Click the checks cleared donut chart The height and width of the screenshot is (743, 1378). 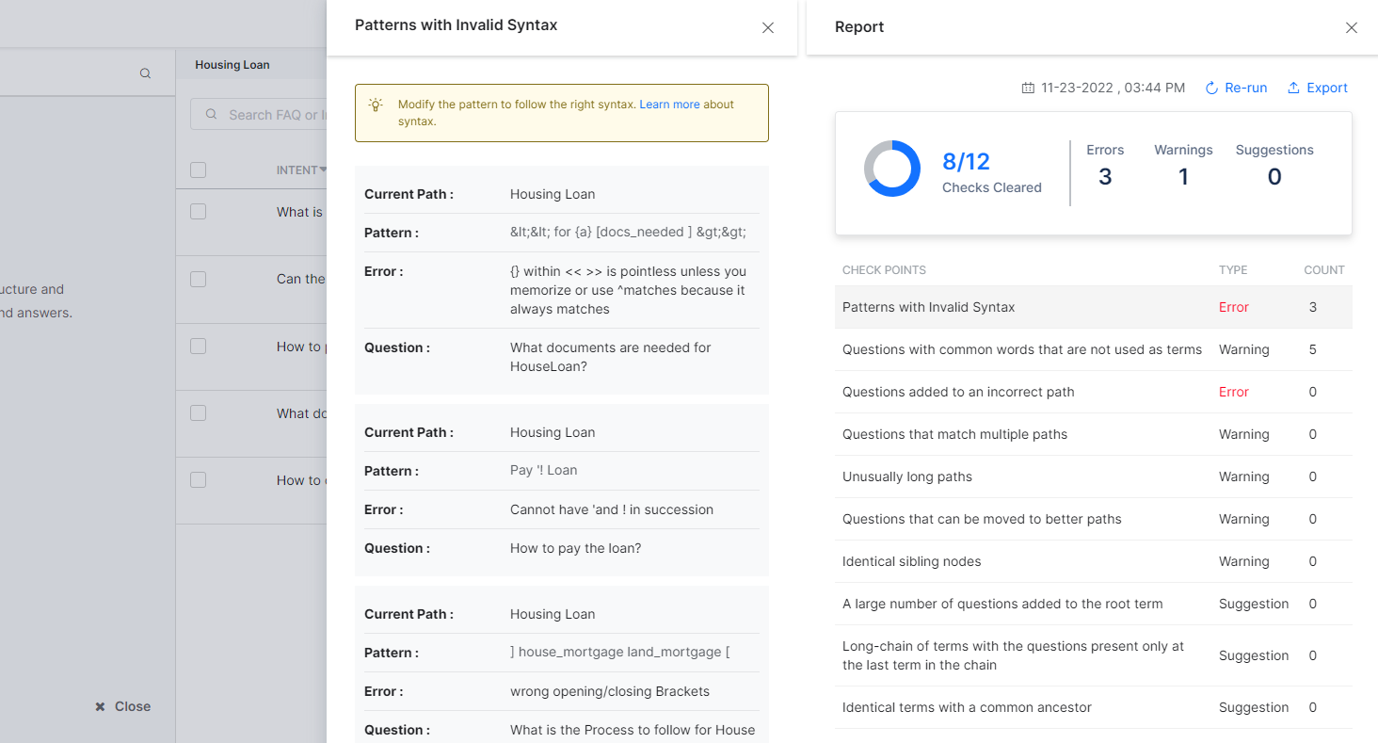[x=891, y=169]
